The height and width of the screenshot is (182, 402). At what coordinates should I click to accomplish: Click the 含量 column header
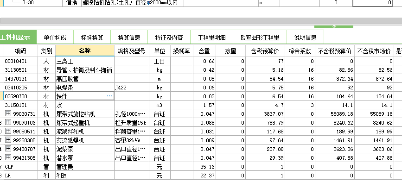click(204, 51)
